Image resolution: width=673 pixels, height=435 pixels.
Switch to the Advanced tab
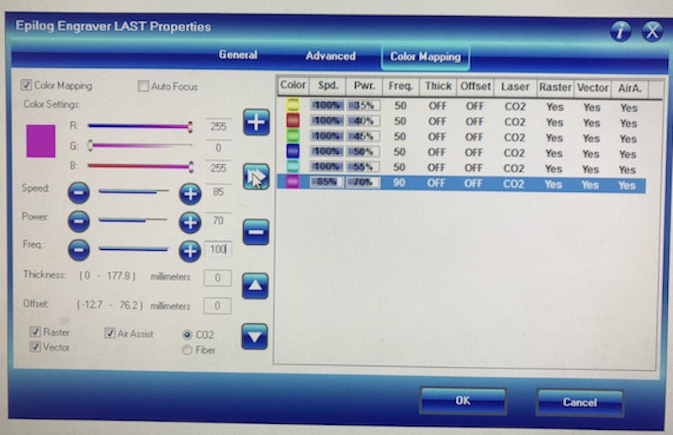pyautogui.click(x=331, y=56)
